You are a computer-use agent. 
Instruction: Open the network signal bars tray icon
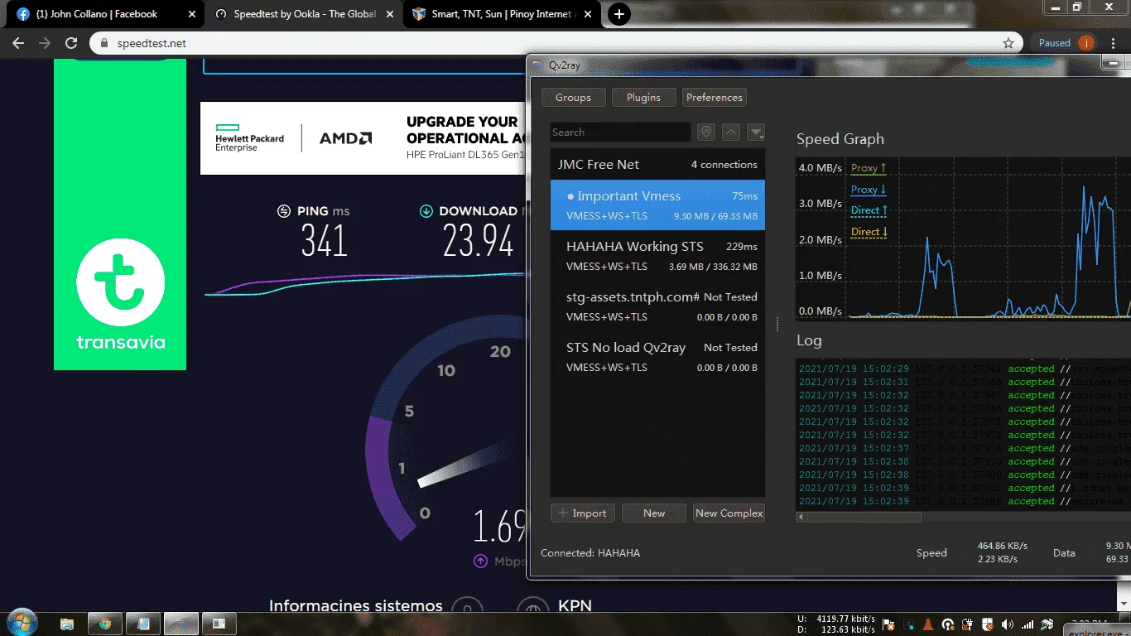click(1028, 624)
